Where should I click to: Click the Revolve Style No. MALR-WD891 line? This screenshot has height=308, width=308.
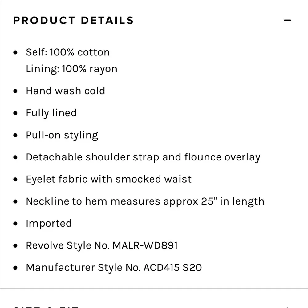pos(102,245)
